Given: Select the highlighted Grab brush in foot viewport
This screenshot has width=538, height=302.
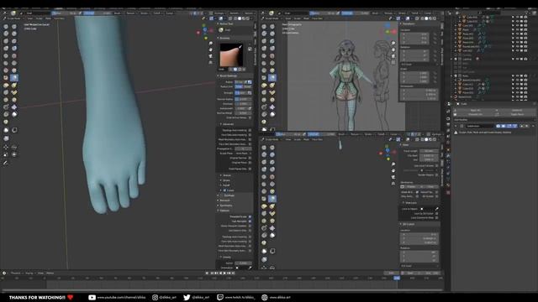Looking at the screenshot, I should tap(14, 78).
